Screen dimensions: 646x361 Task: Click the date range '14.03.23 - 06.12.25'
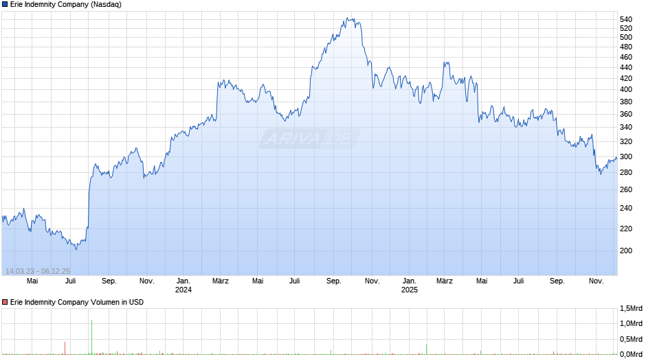38,271
